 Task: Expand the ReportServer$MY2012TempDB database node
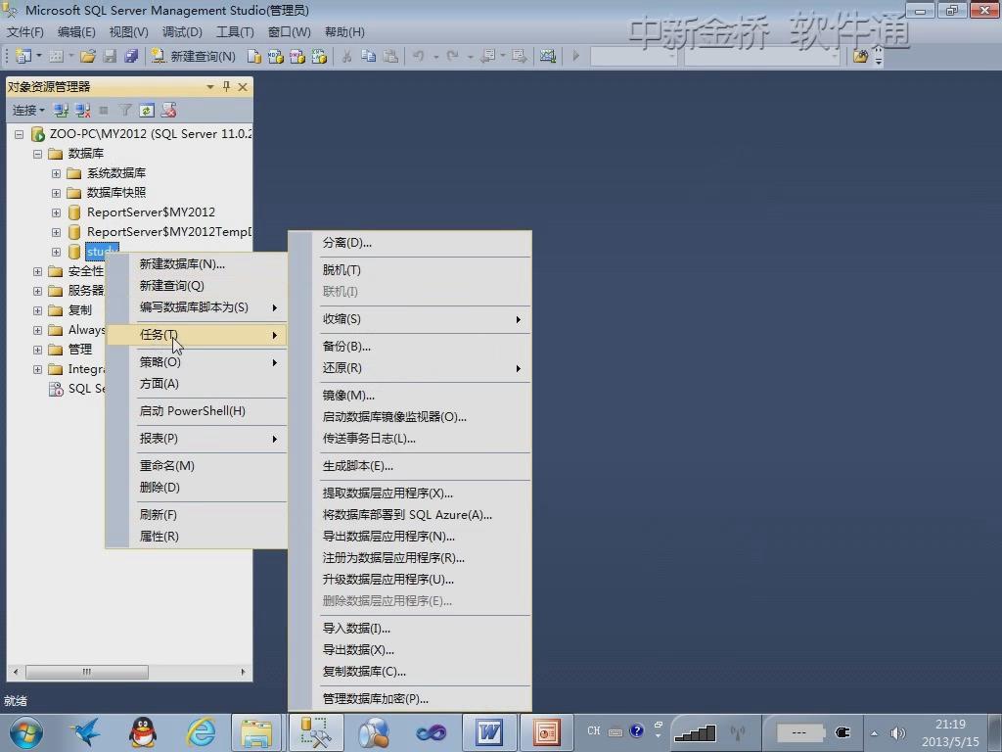[56, 232]
